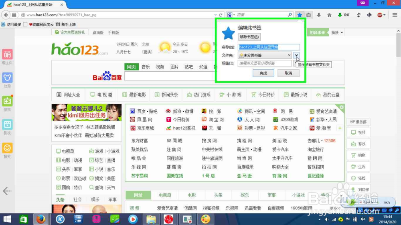Switch to the 手机版 link
The image size is (401, 225).
click(113, 32)
